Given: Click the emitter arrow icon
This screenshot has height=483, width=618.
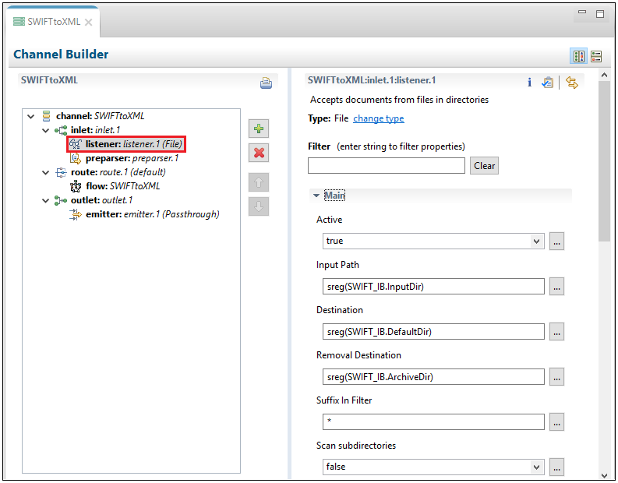Looking at the screenshot, I should click(x=76, y=214).
